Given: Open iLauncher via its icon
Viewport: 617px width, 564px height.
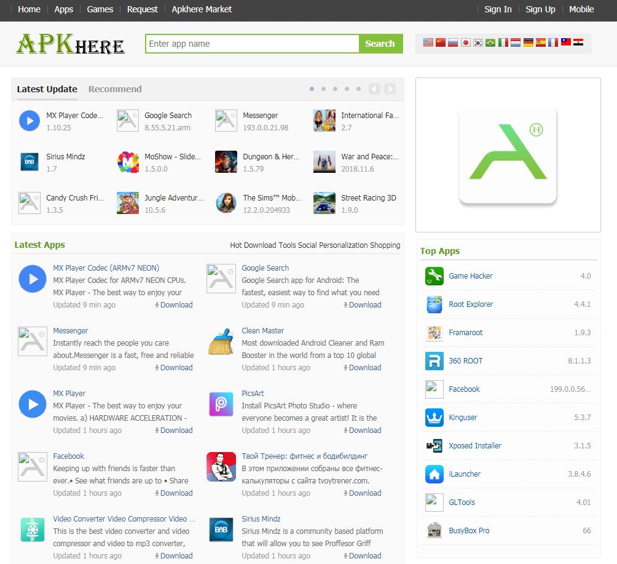Looking at the screenshot, I should pyautogui.click(x=433, y=474).
